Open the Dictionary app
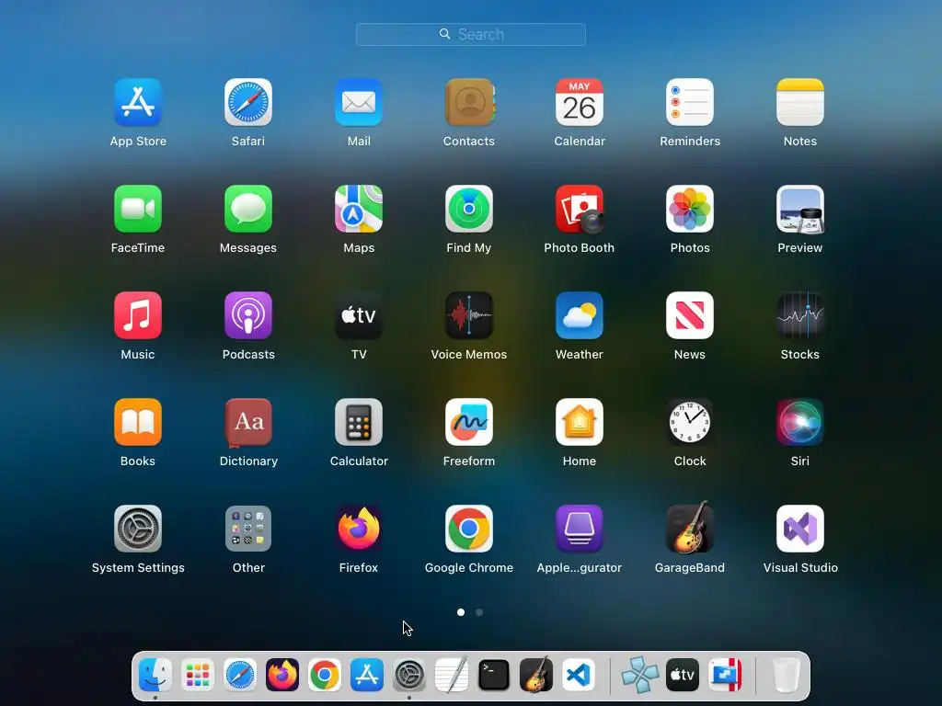 248,422
